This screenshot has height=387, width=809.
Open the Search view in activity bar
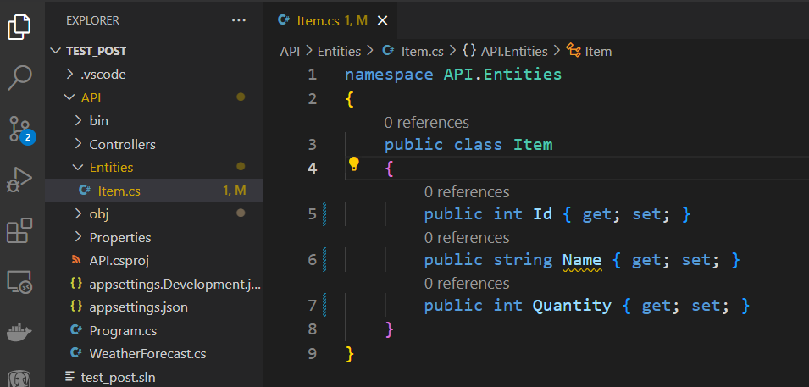click(19, 77)
